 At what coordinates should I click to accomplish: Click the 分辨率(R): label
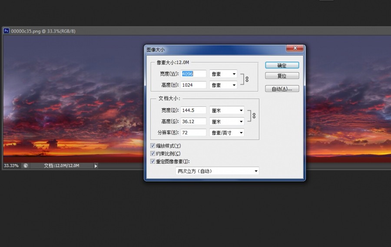(x=168, y=132)
